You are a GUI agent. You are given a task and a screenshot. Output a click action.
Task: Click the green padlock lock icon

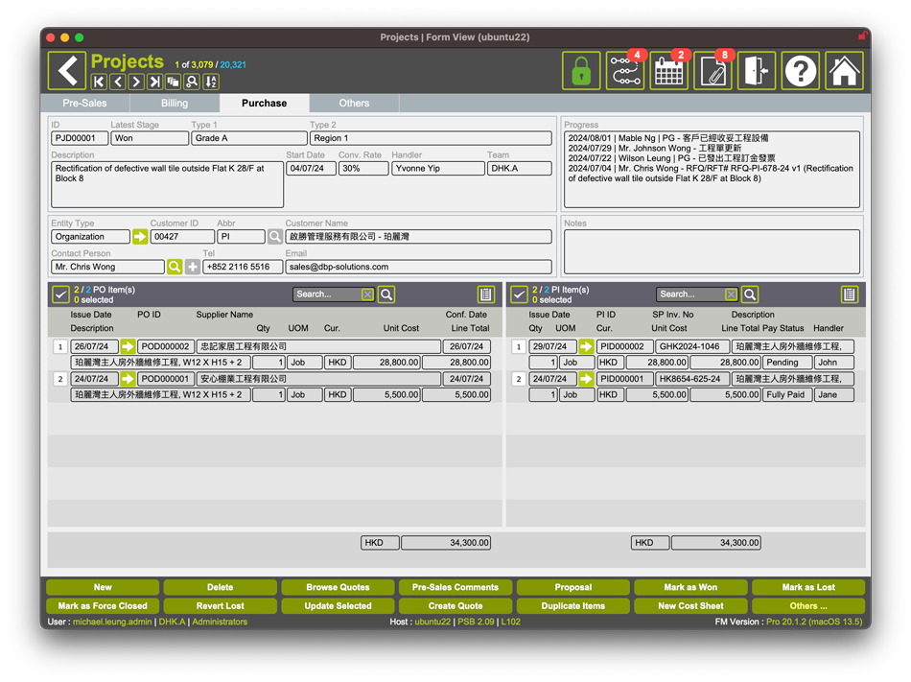coord(581,72)
